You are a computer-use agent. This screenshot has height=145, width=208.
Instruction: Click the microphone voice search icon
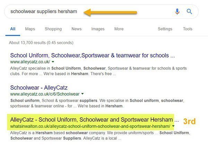tap(177, 11)
